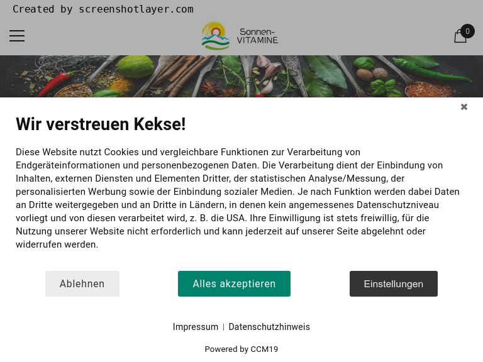Screen dimensions: 483x362
Task: Open the Impressum link
Action: point(196,327)
